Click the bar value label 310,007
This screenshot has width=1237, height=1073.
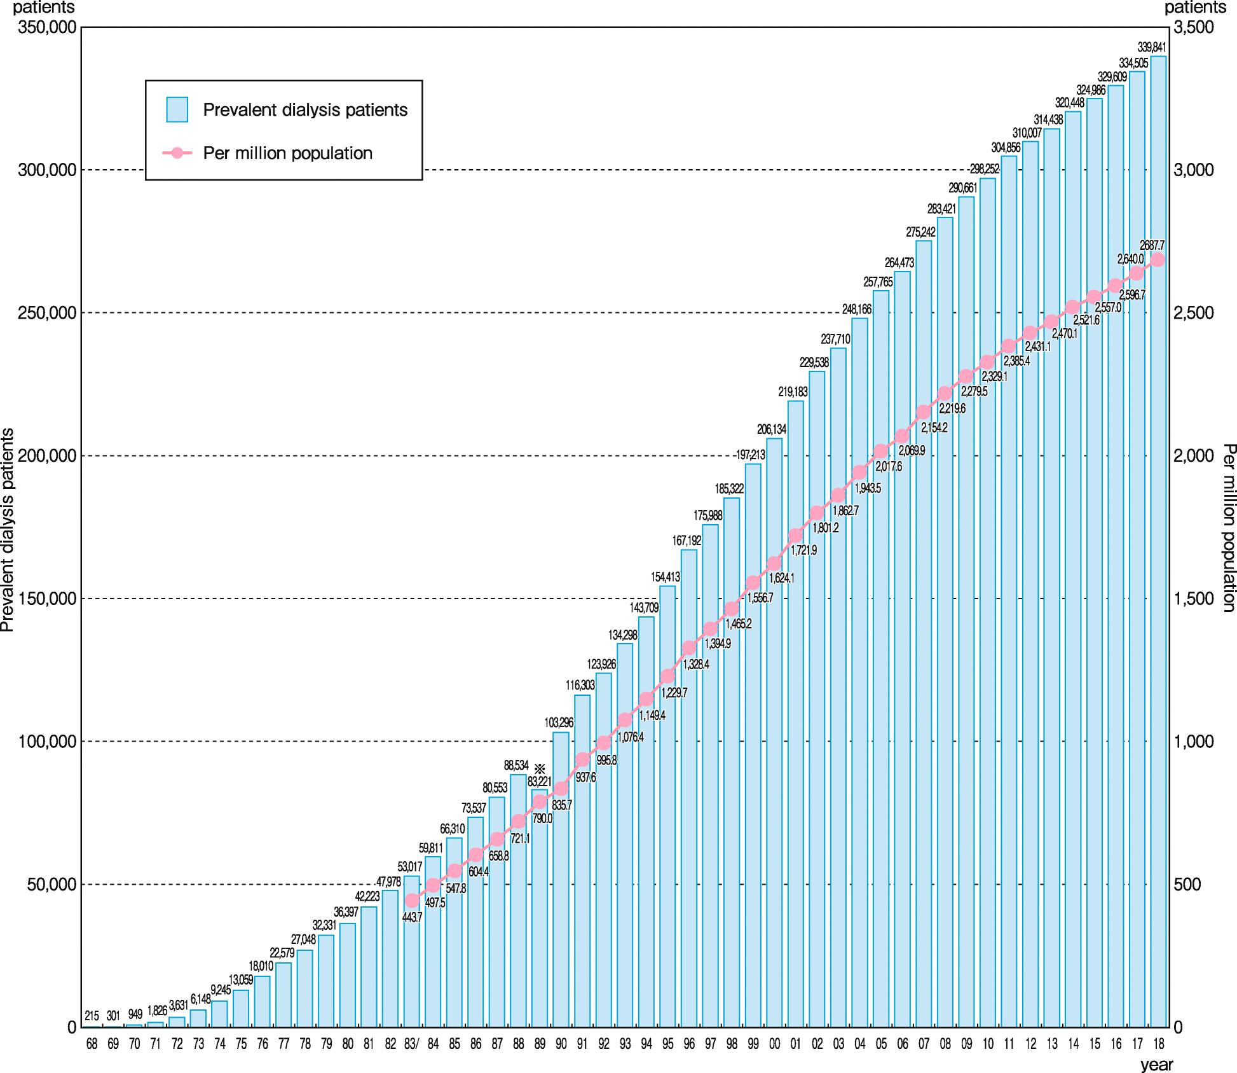[x=1027, y=133]
